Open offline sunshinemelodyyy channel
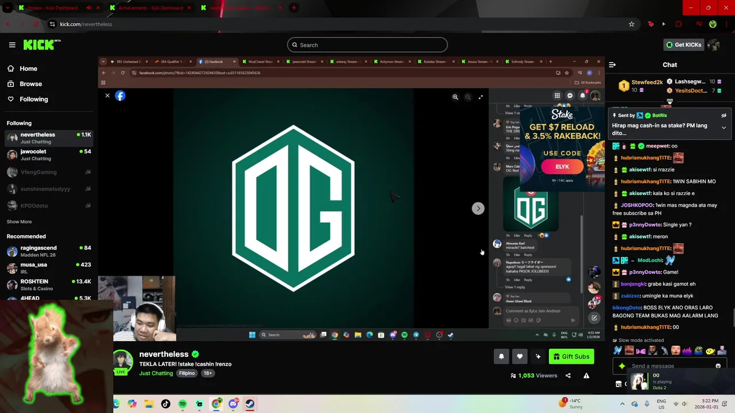Viewport: 735px width, 413px height. (49, 189)
